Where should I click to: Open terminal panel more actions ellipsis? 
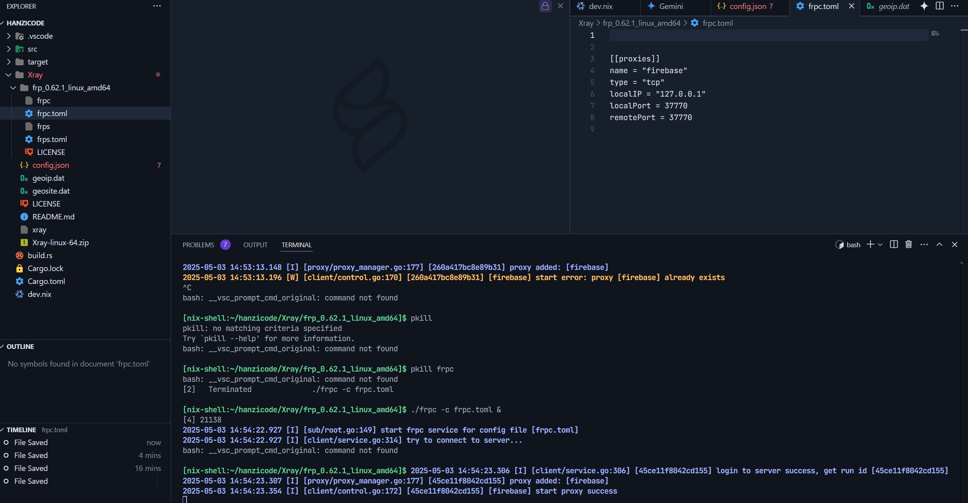[924, 244]
